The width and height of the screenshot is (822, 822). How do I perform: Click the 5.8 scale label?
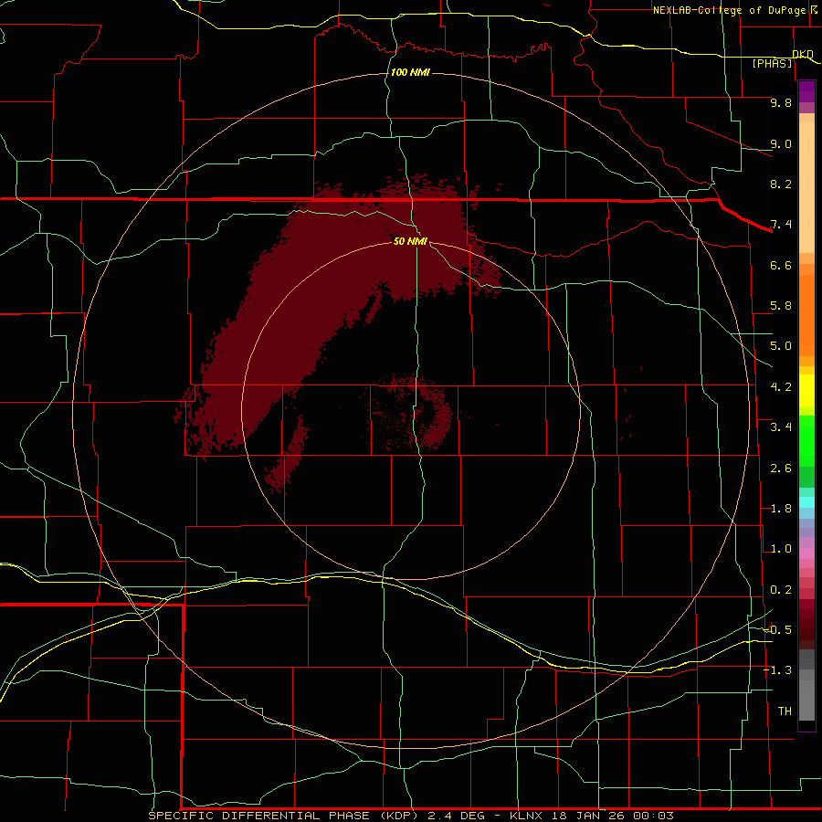[781, 306]
